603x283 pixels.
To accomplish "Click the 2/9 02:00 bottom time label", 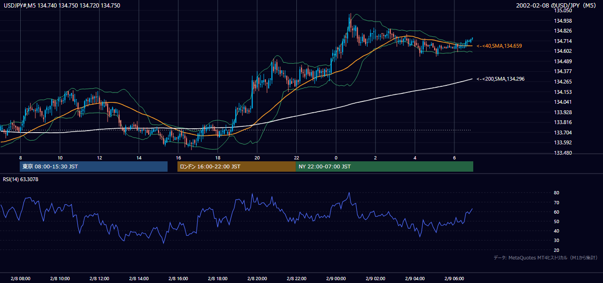I will click(x=375, y=278).
